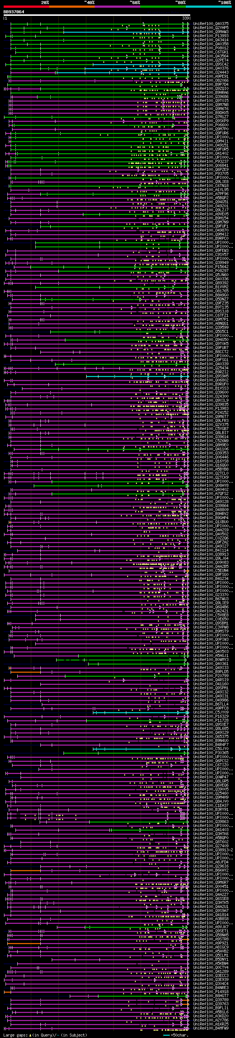Screen dimensions: 235x1038
Task: Pick sequence label UniRef100_Q9FZA2
Action: coord(211,542)
